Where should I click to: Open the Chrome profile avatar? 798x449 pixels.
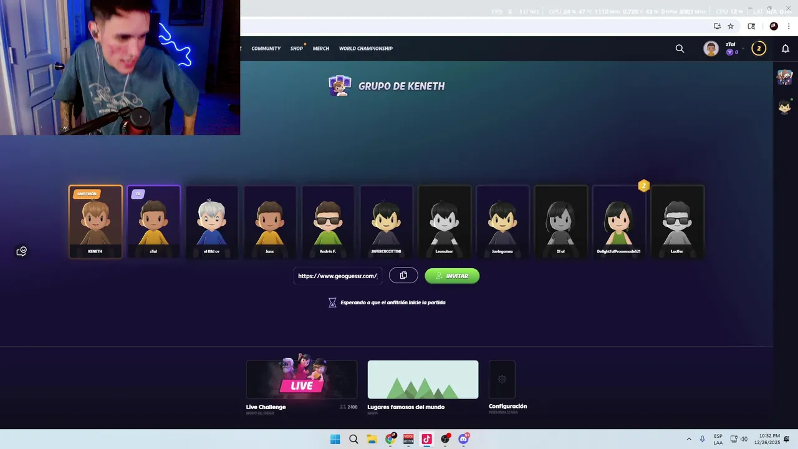click(x=774, y=26)
